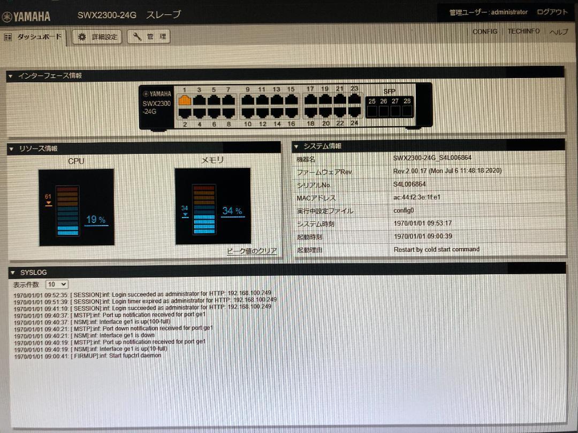Open the 詳細設定 tab
Viewport: 578px width, 433px height.
pos(97,37)
